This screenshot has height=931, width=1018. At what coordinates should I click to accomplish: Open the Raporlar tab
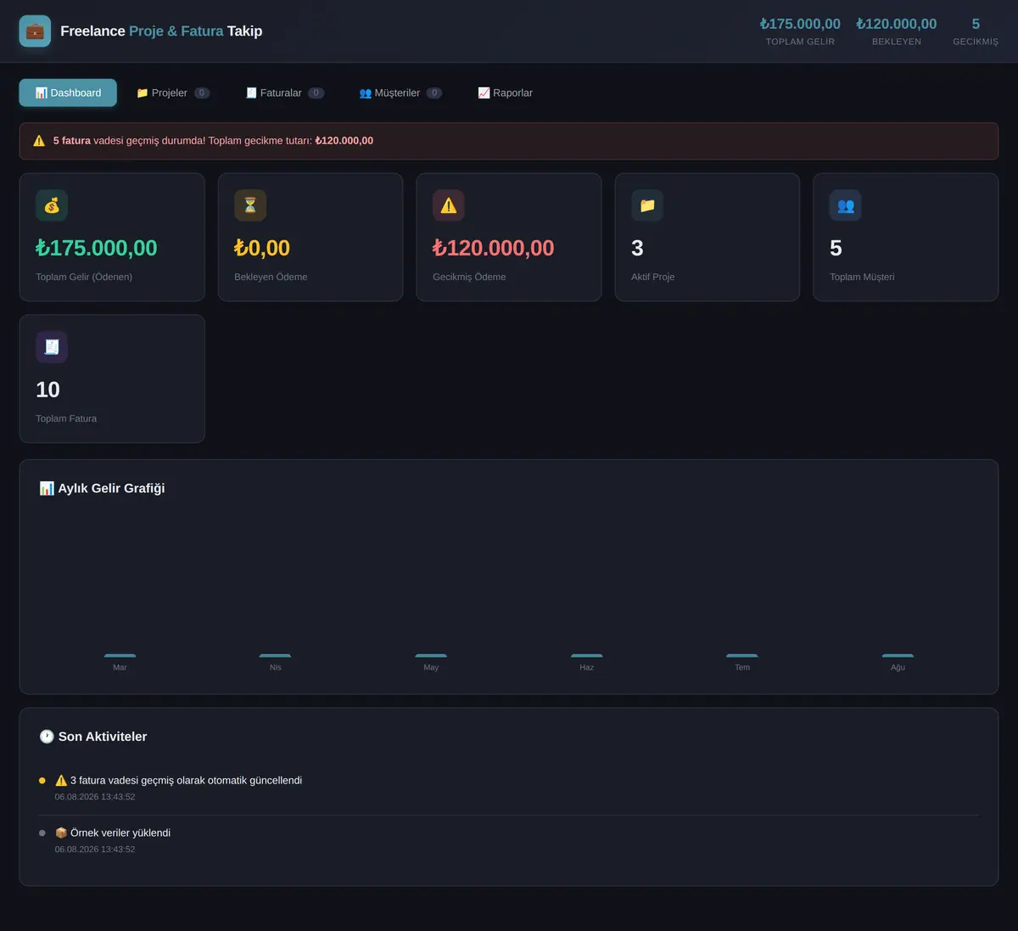pos(506,93)
